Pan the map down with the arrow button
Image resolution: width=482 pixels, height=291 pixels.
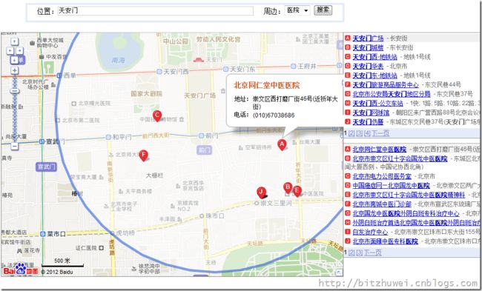coord(14,60)
